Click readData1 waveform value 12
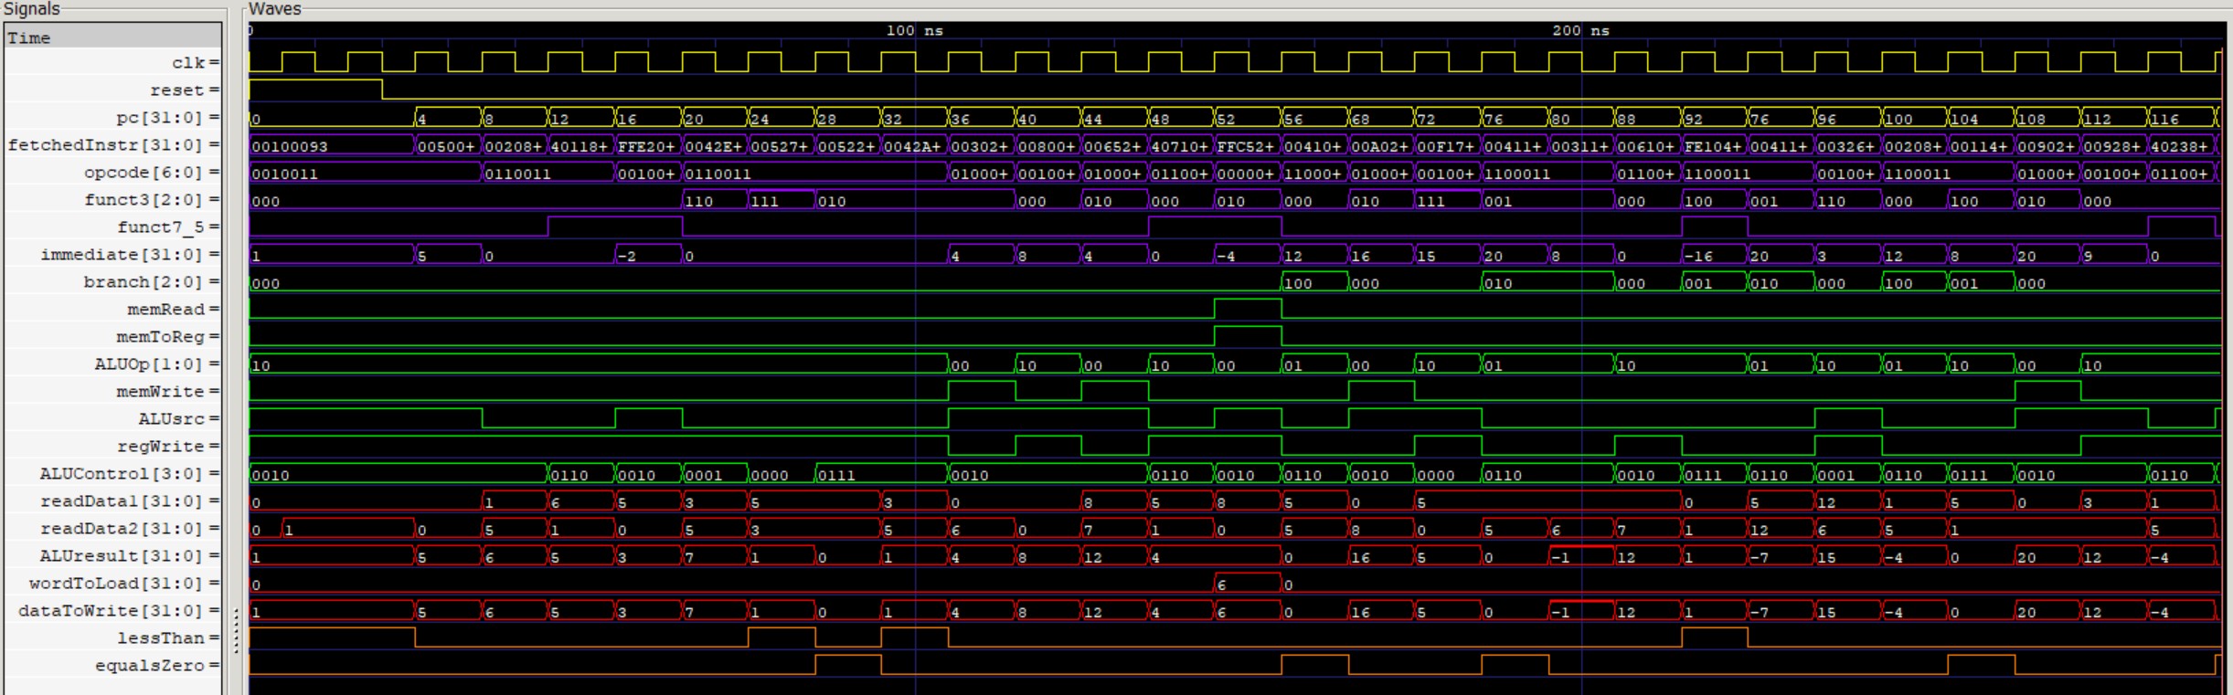The height and width of the screenshot is (695, 2233). pos(1826,502)
